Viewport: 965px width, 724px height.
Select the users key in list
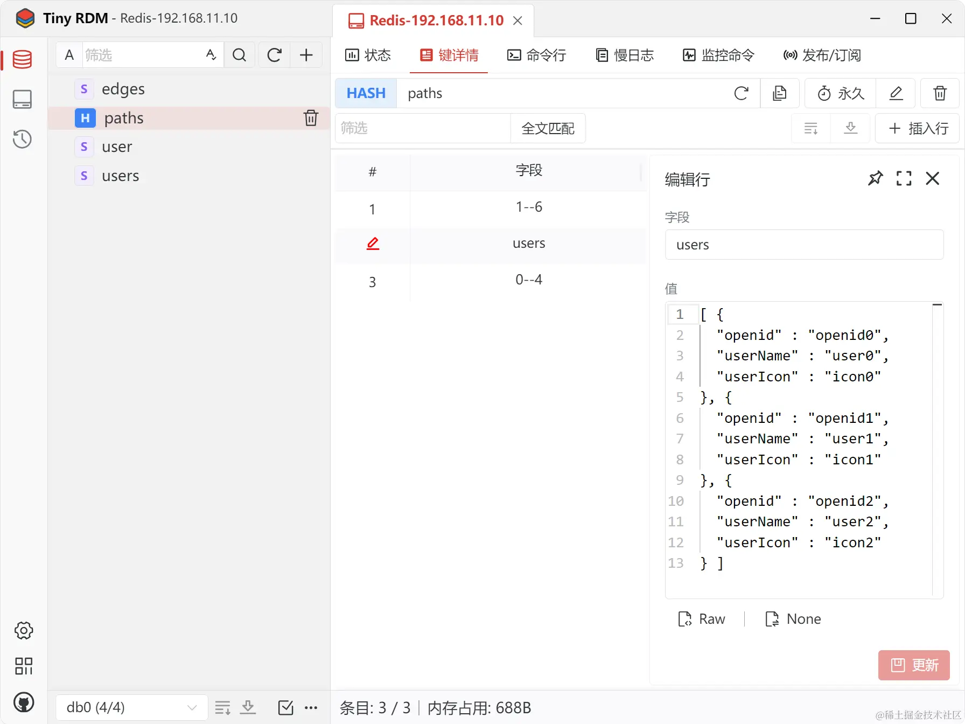[x=189, y=176]
